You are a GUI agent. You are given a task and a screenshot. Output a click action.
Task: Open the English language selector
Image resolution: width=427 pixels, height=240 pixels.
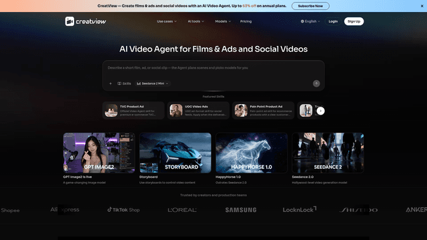click(310, 21)
